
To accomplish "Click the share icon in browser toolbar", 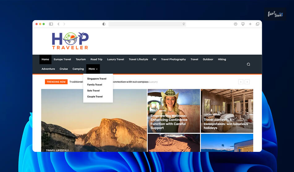I will [236, 24].
